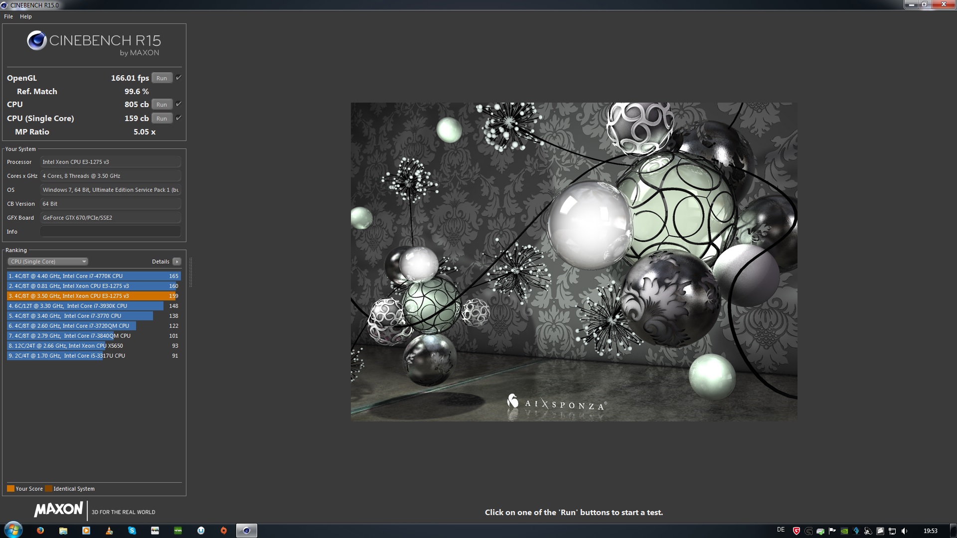
Task: Open Skype from the taskbar
Action: click(132, 531)
